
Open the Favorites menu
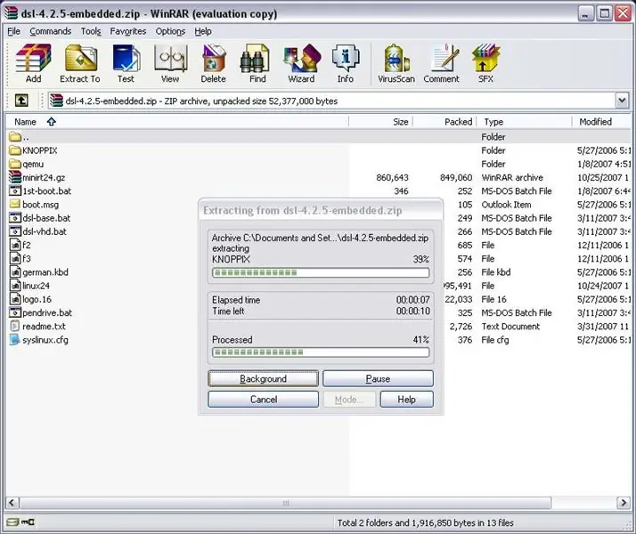tap(128, 31)
